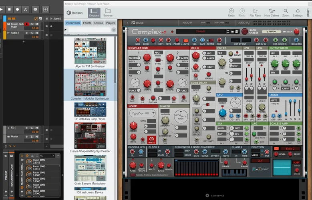Open the Browse folder view
The height and width of the screenshot is (200, 312).
point(108,13)
